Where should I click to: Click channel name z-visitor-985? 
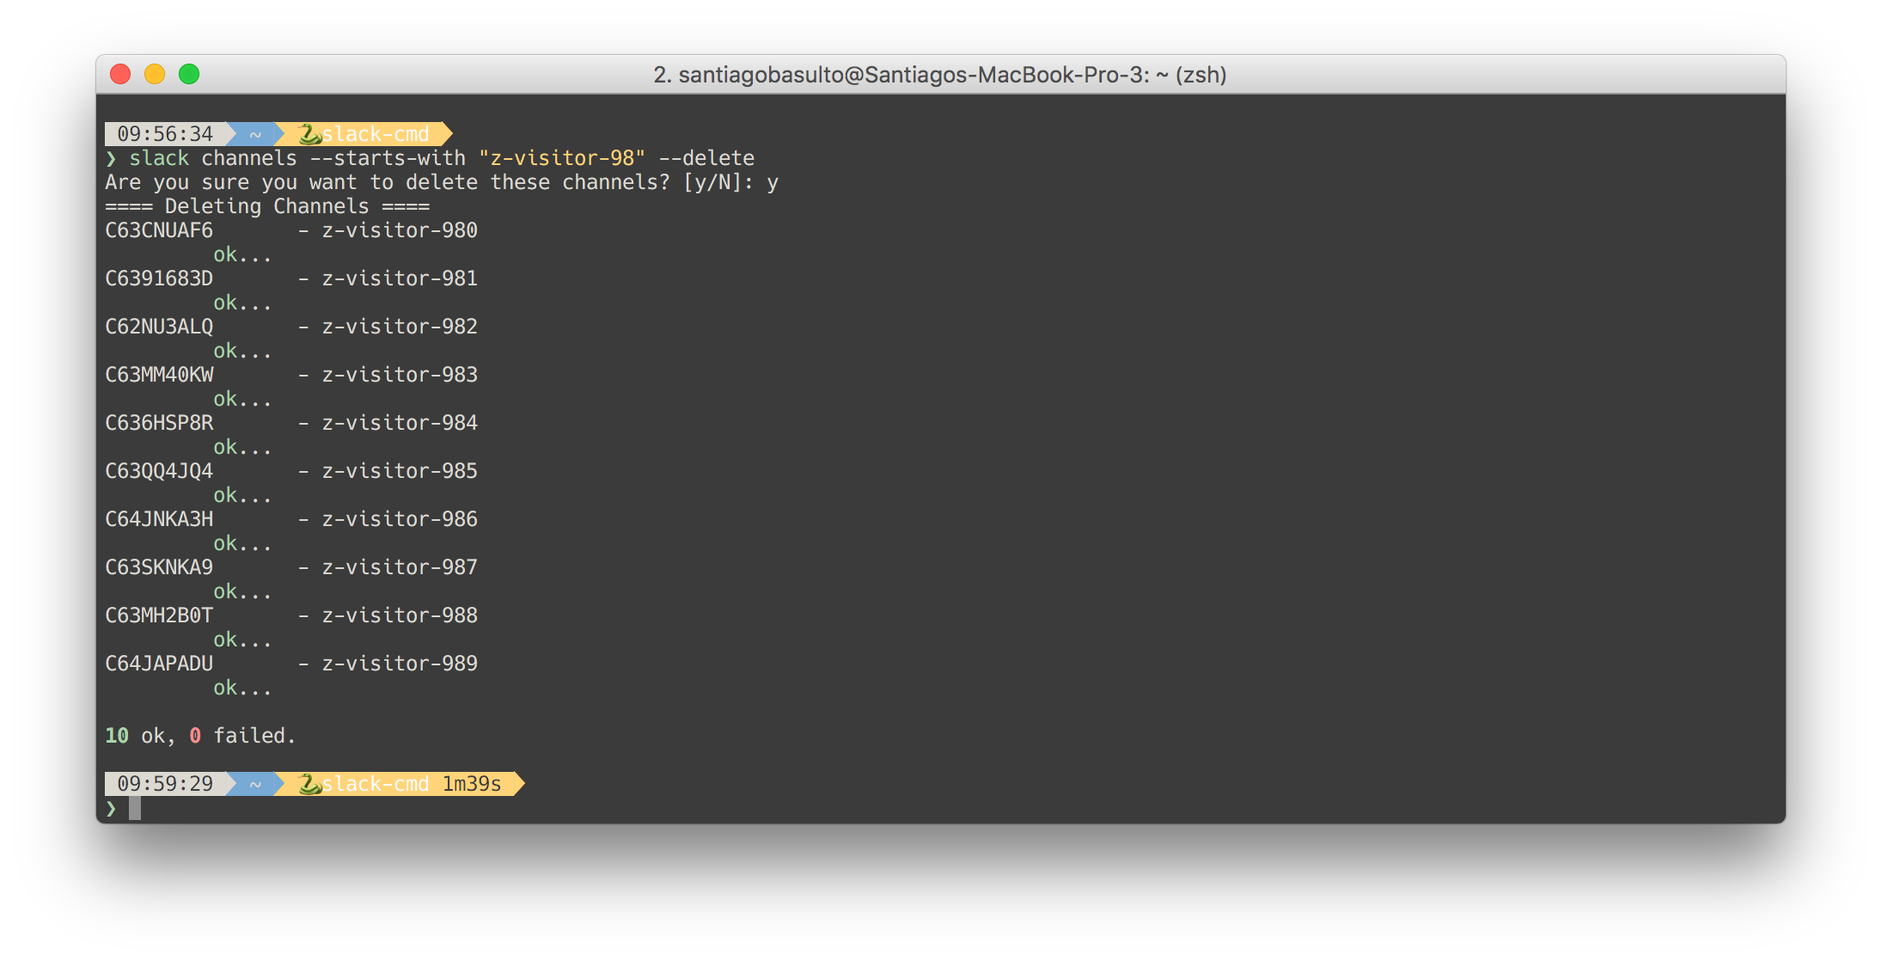point(400,471)
